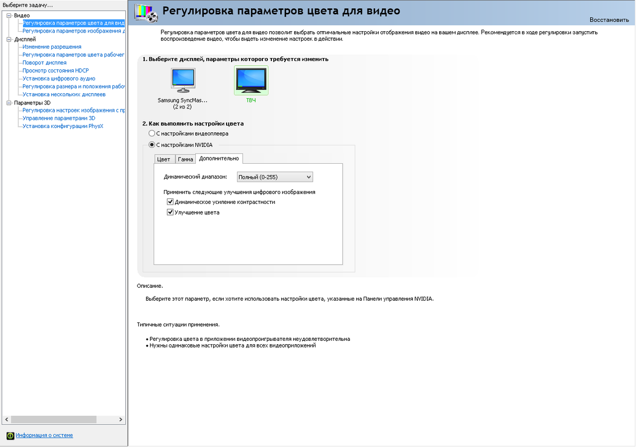
Task: Switch to the 'Дополнительно' tab
Action: pyautogui.click(x=219, y=159)
